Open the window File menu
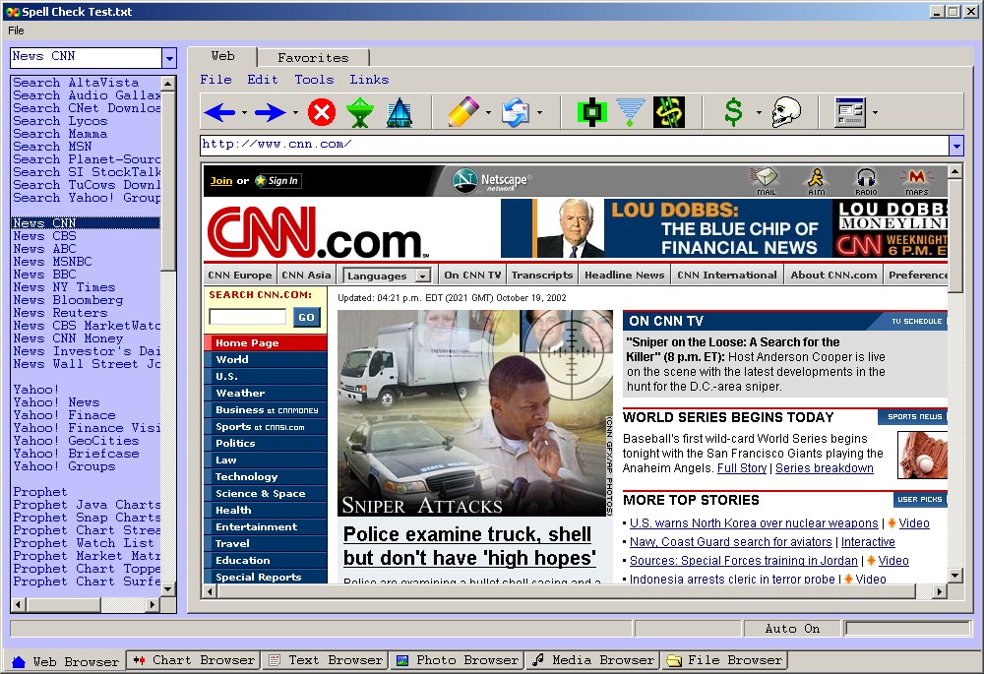The width and height of the screenshot is (984, 674). 17,31
